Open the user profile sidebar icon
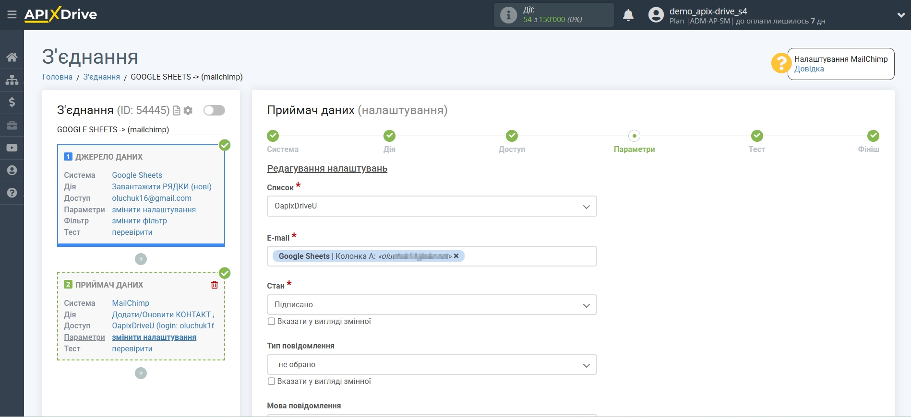 (12, 170)
